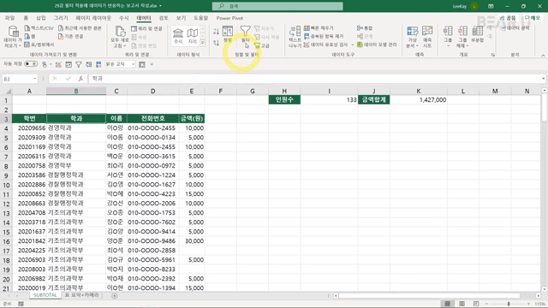
Task: Open Existing Connections (기존 연결)
Action: click(x=71, y=36)
